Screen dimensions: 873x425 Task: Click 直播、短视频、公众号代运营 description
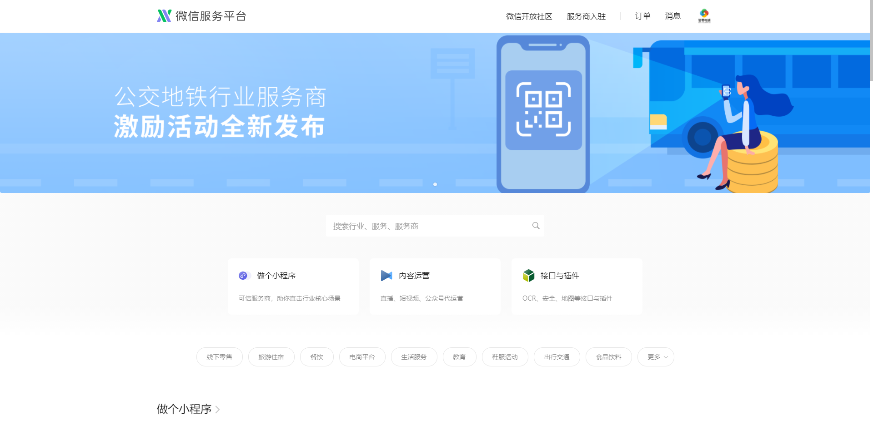(422, 298)
